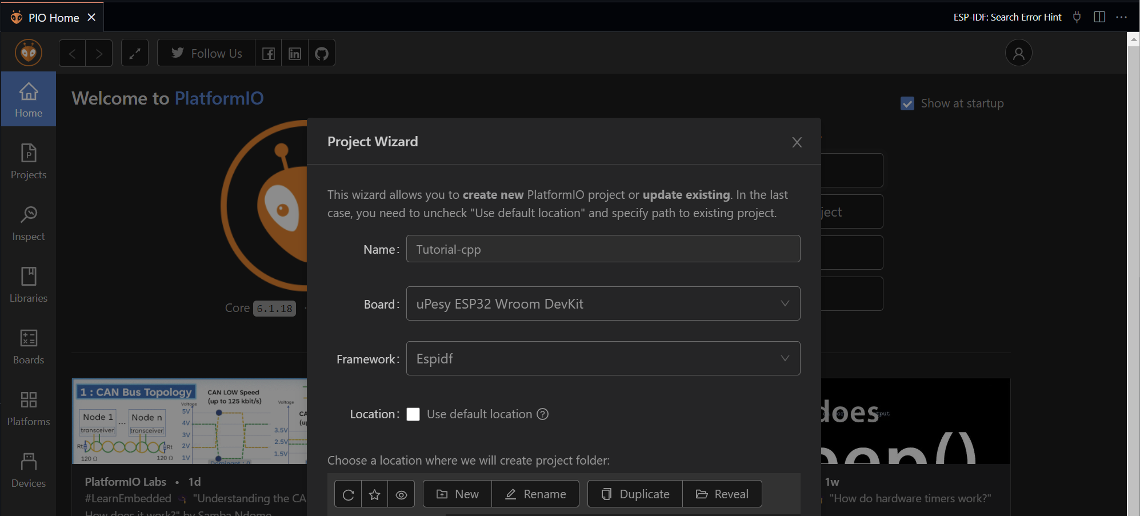Open the Boards section in sidebar
This screenshot has width=1140, height=516.
29,347
